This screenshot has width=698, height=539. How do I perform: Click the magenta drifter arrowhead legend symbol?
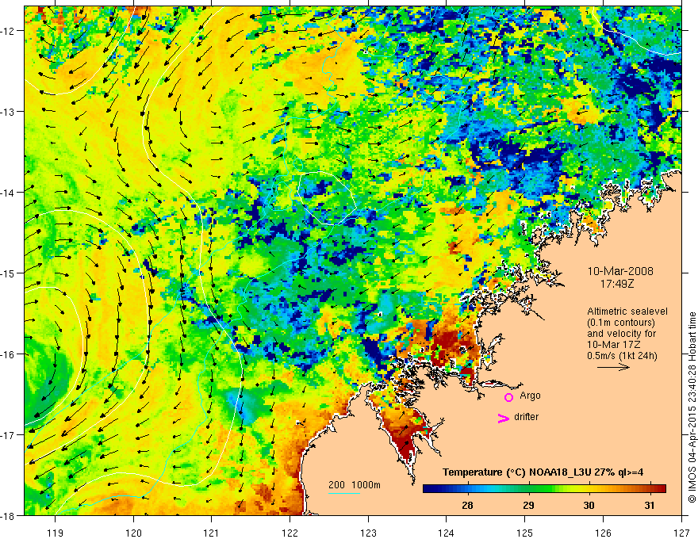pos(504,418)
